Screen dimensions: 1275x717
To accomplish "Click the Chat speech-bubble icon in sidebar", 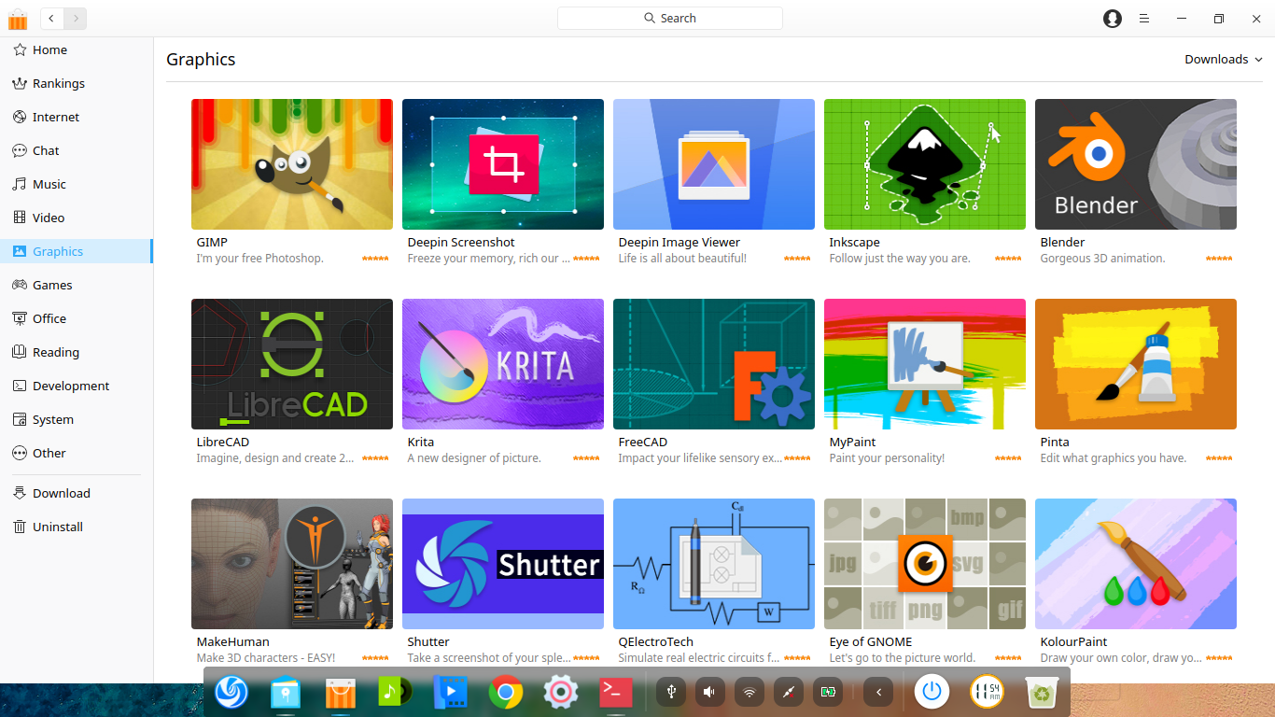I will pos(19,150).
